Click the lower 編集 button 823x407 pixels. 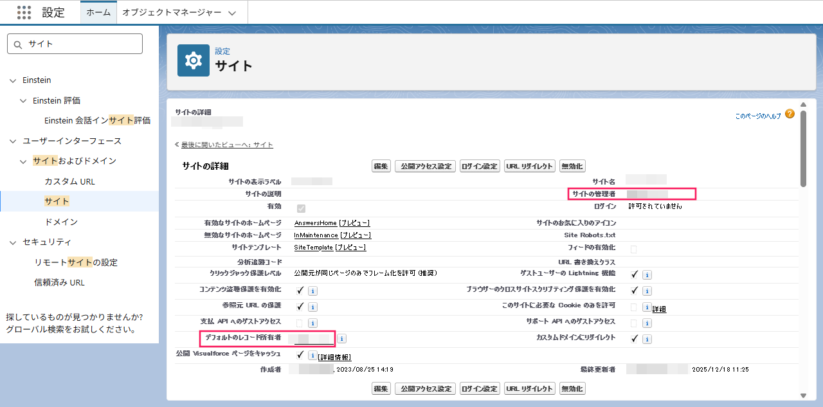coord(381,388)
